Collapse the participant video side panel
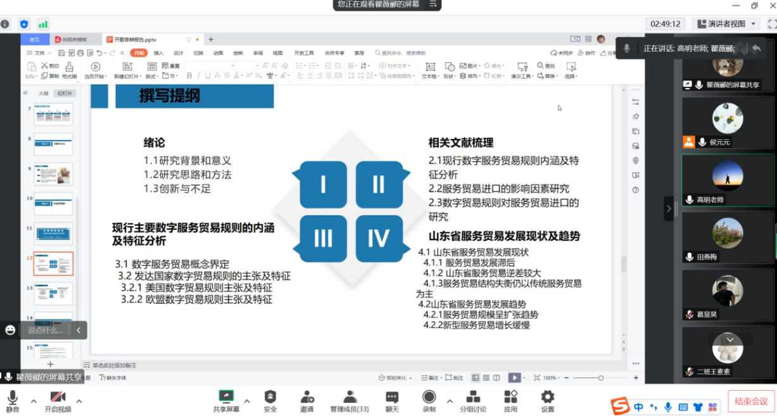This screenshot has width=777, height=416. 668,208
